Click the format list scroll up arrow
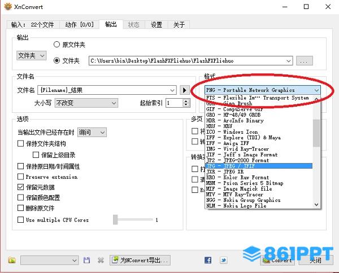The height and width of the screenshot is (273, 339). click(316, 99)
